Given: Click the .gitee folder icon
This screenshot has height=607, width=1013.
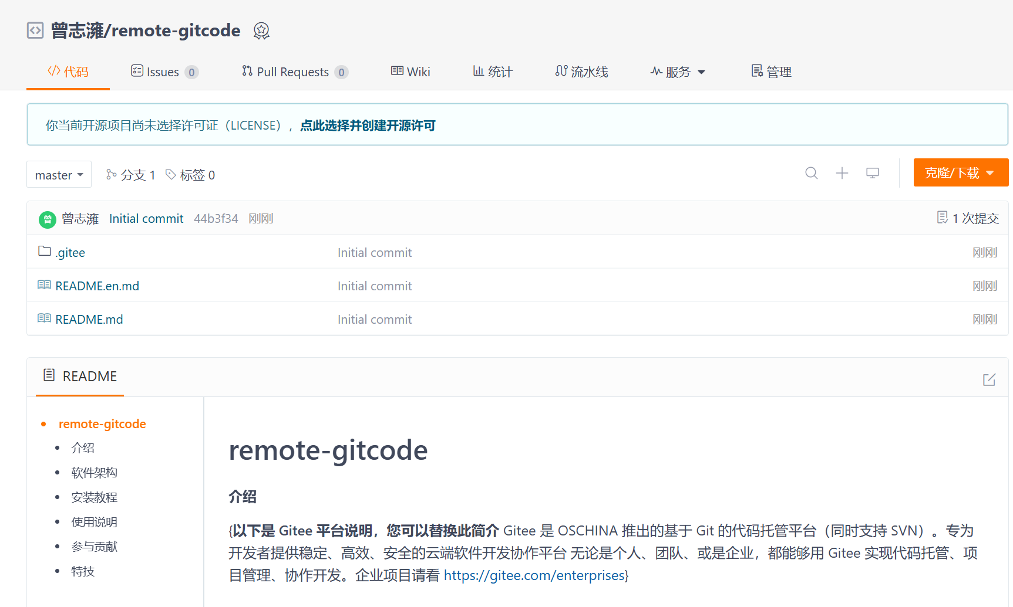Looking at the screenshot, I should 45,251.
